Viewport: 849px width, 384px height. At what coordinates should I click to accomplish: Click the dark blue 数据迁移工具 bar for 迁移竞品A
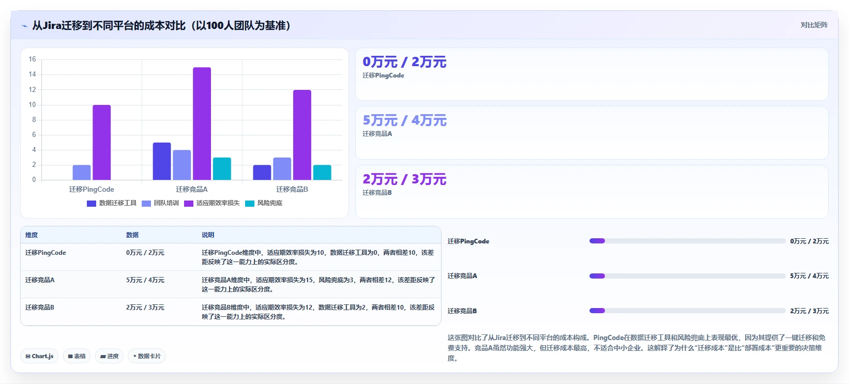pos(162,161)
